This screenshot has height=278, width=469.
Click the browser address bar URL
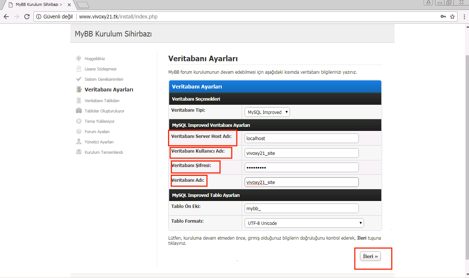[x=118, y=17]
